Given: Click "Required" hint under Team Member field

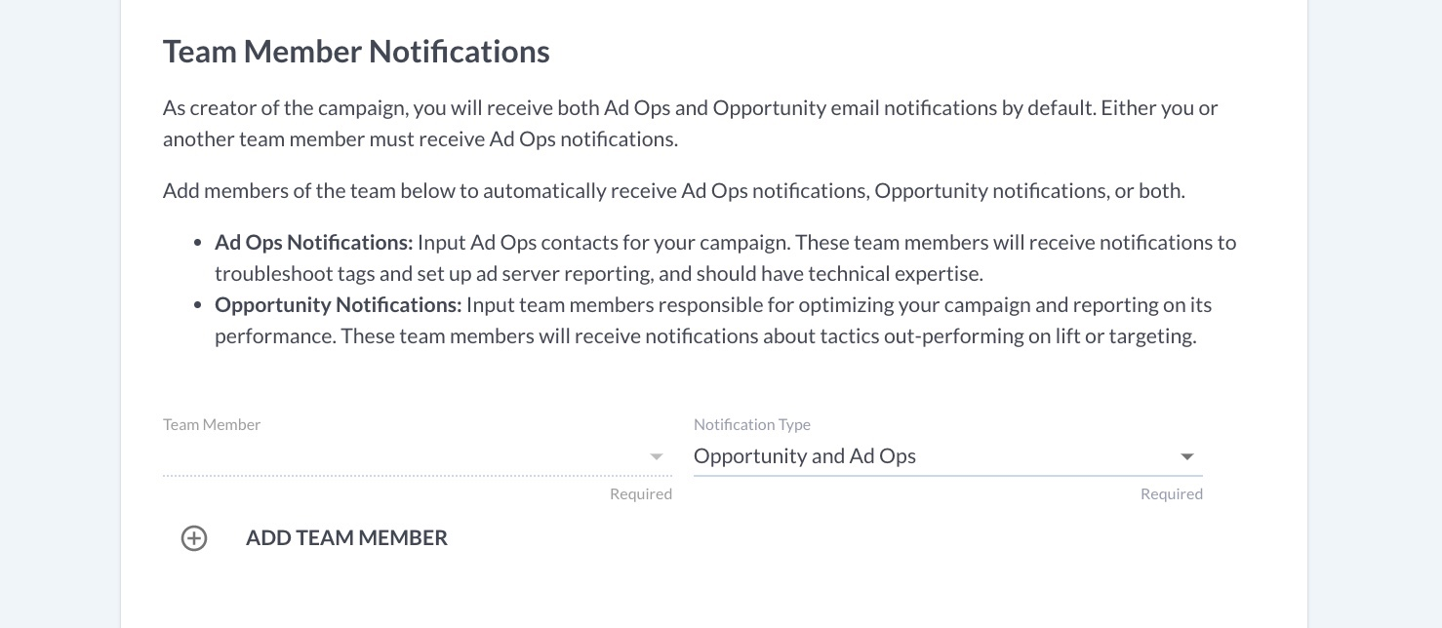Looking at the screenshot, I should click(x=641, y=494).
